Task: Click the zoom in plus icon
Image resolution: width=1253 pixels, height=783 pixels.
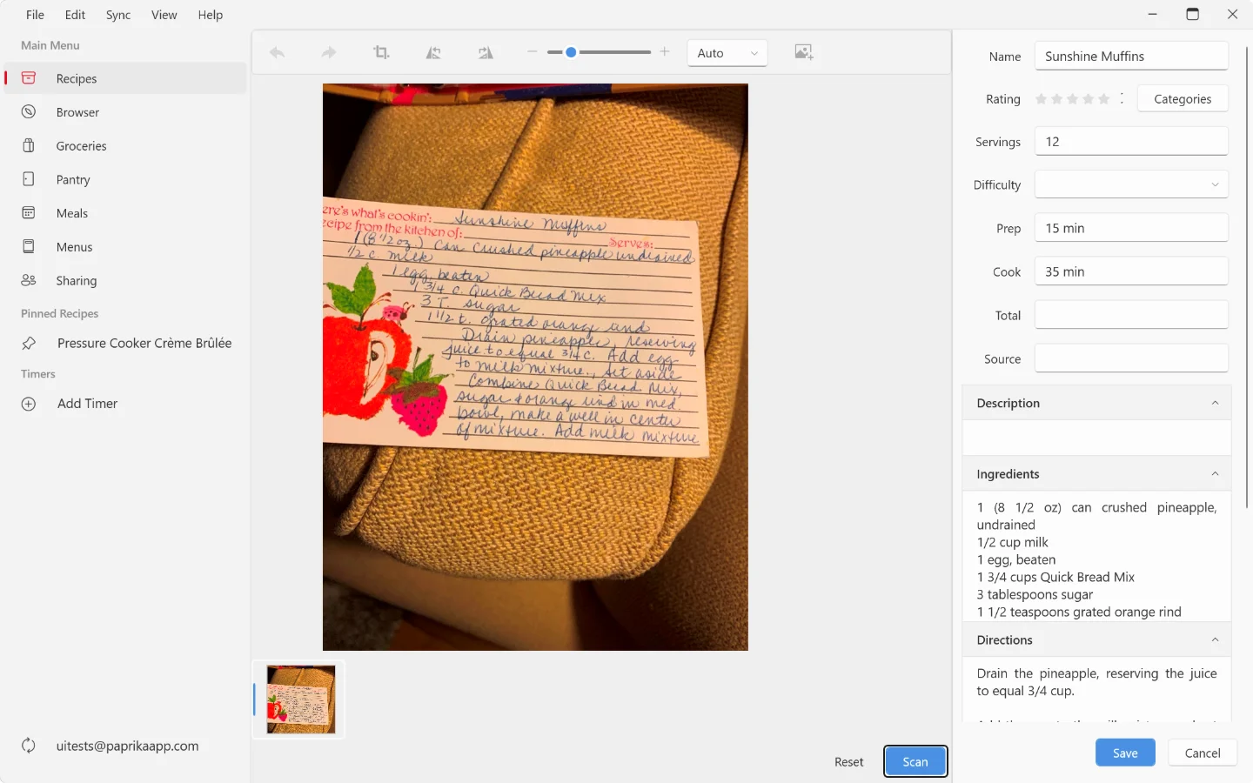Action: 665,52
